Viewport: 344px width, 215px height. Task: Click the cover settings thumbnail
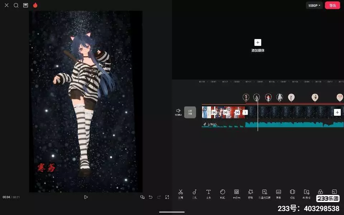click(x=190, y=112)
